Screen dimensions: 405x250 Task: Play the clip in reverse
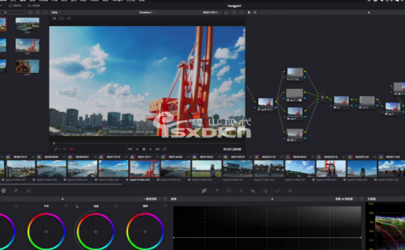137,149
